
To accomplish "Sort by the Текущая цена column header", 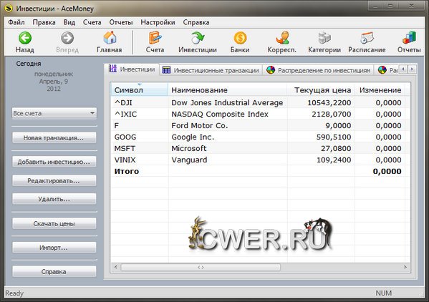I will click(321, 90).
